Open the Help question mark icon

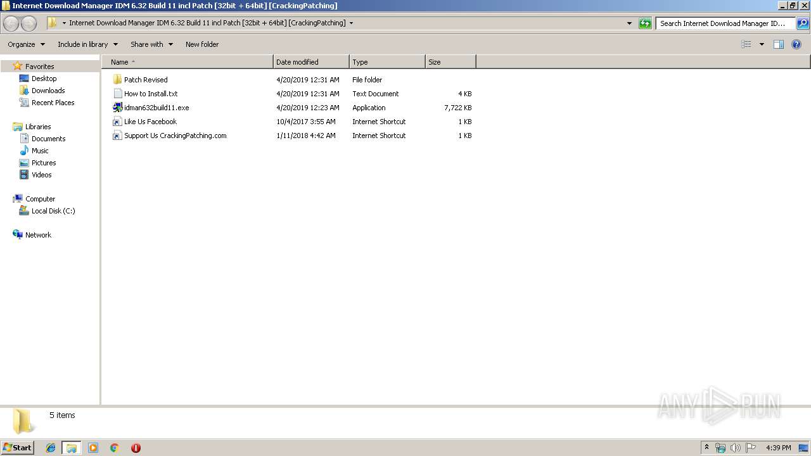(796, 44)
